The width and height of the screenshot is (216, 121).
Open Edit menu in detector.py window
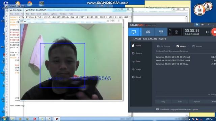point(17,14)
